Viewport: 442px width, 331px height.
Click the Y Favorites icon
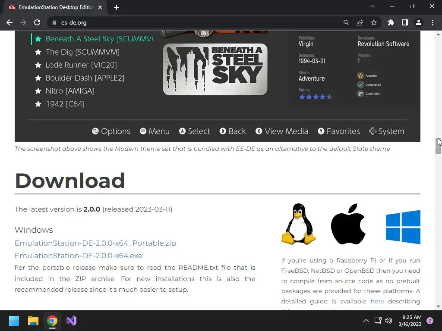point(321,131)
